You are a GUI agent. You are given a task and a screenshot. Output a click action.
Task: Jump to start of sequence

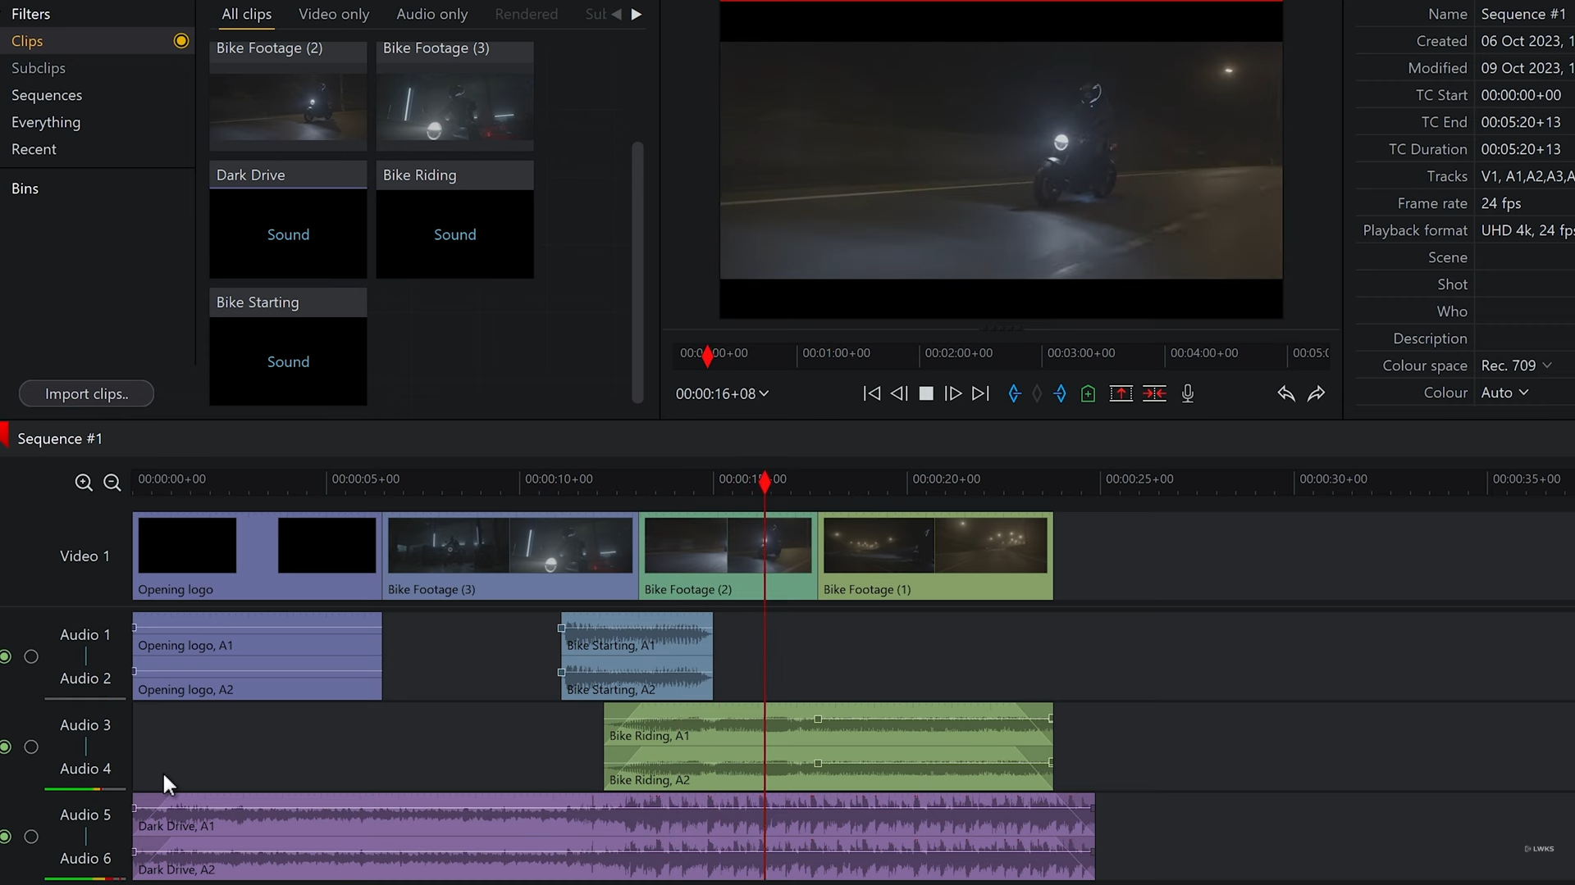871,394
